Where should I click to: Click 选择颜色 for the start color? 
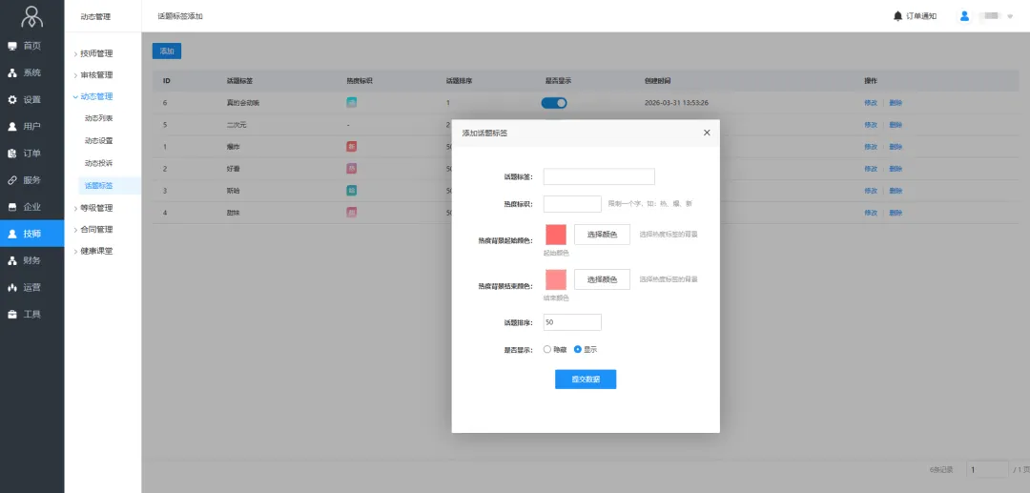[x=602, y=235]
